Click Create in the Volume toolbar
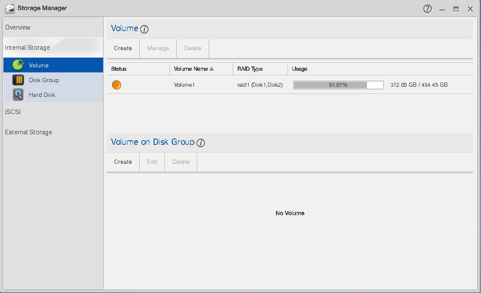This screenshot has height=293, width=481. pyautogui.click(x=123, y=48)
